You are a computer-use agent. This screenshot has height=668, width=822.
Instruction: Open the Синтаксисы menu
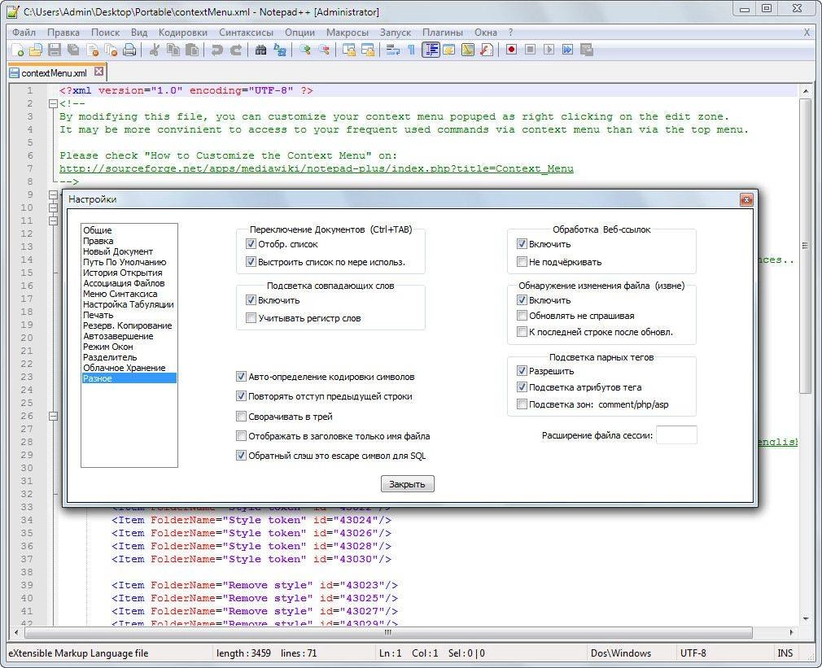pyautogui.click(x=247, y=33)
